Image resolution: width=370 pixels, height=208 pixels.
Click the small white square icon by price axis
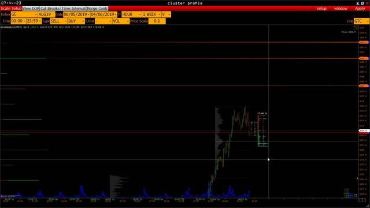coord(356,195)
